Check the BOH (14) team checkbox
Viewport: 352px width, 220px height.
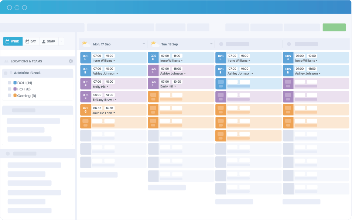tap(10, 83)
